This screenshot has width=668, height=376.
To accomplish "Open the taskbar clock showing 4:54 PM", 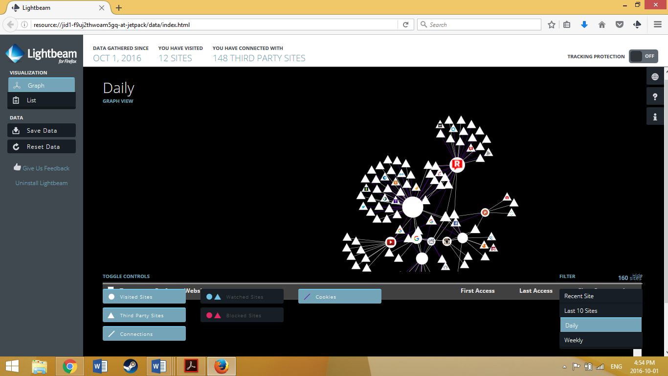I will point(644,366).
